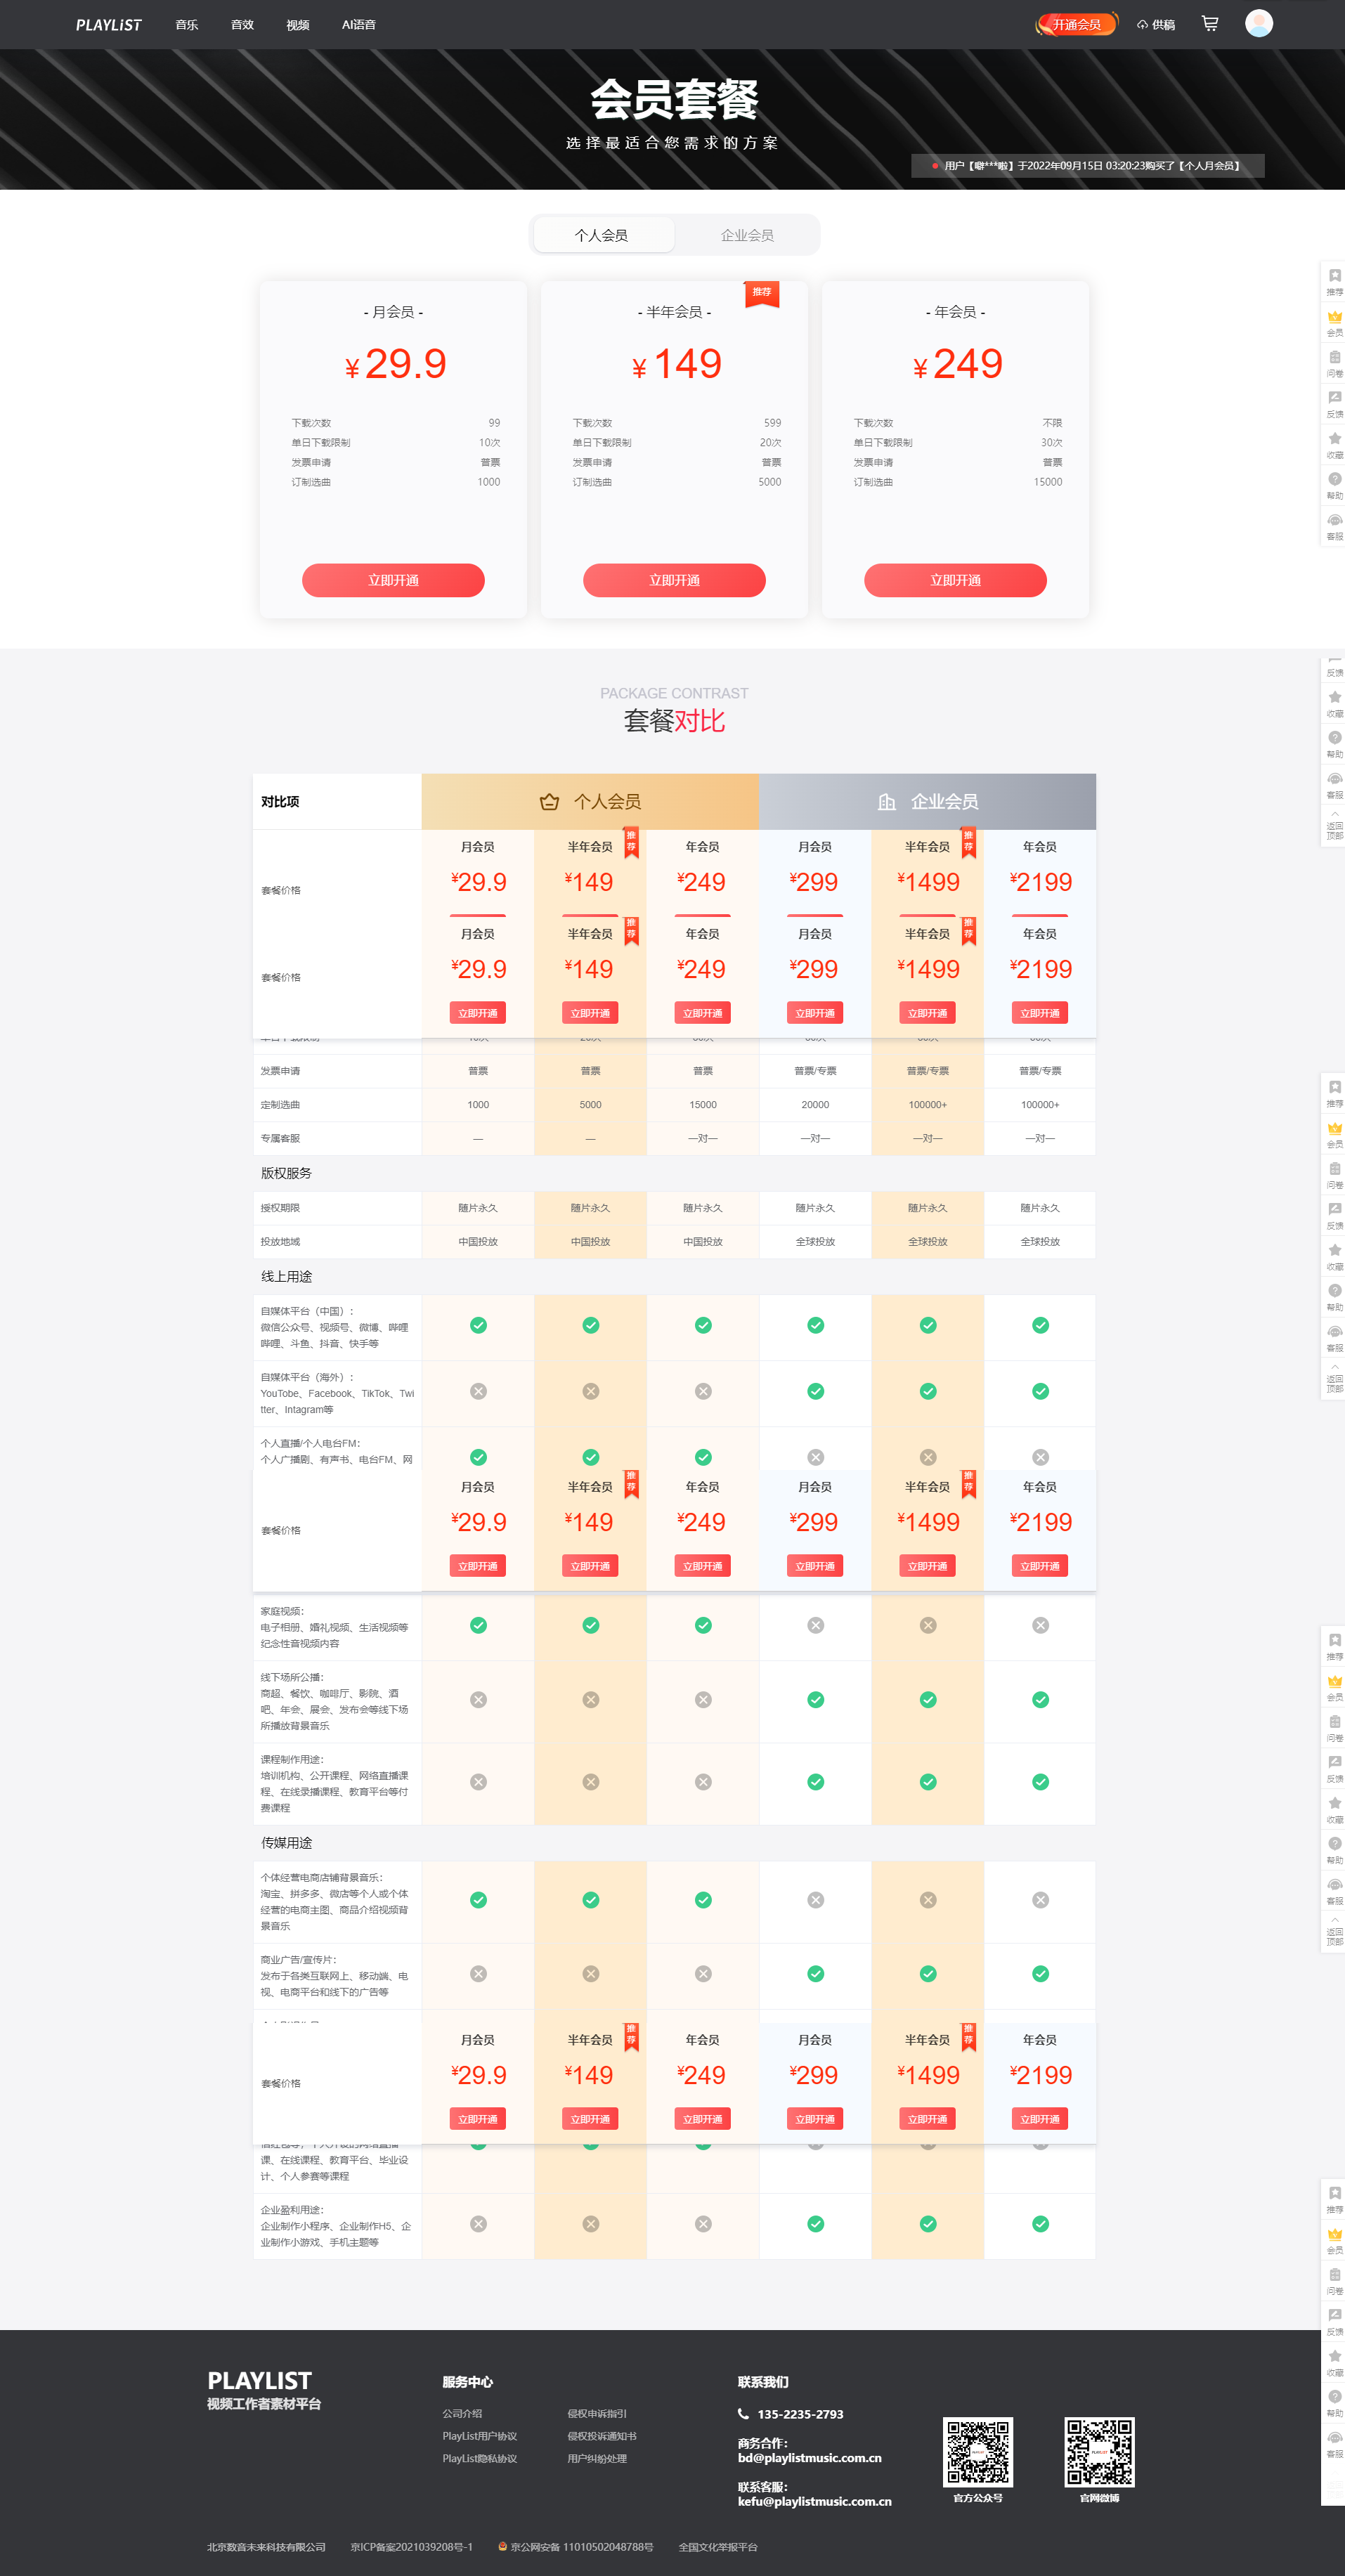Viewport: 1345px width, 2576px height.
Task: Open 音效 in the top navigation
Action: pyautogui.click(x=242, y=25)
